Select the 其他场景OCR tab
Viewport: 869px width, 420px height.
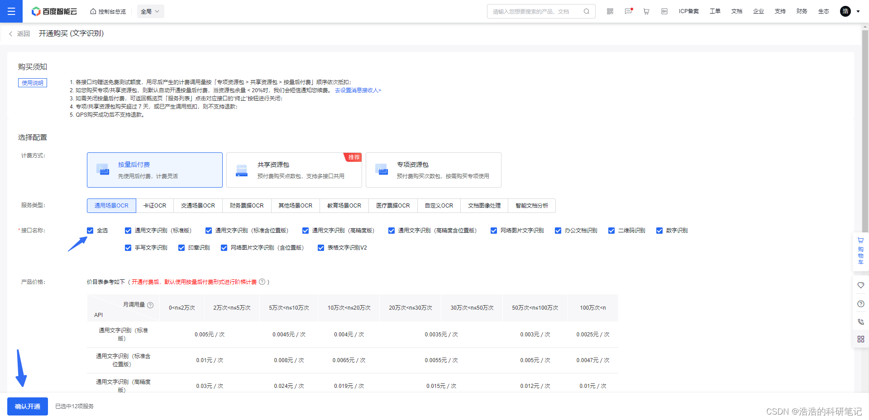(x=296, y=206)
